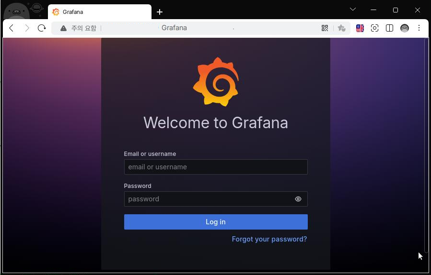Click the screen capture icon in toolbar
This screenshot has width=431, height=275.
(374, 28)
